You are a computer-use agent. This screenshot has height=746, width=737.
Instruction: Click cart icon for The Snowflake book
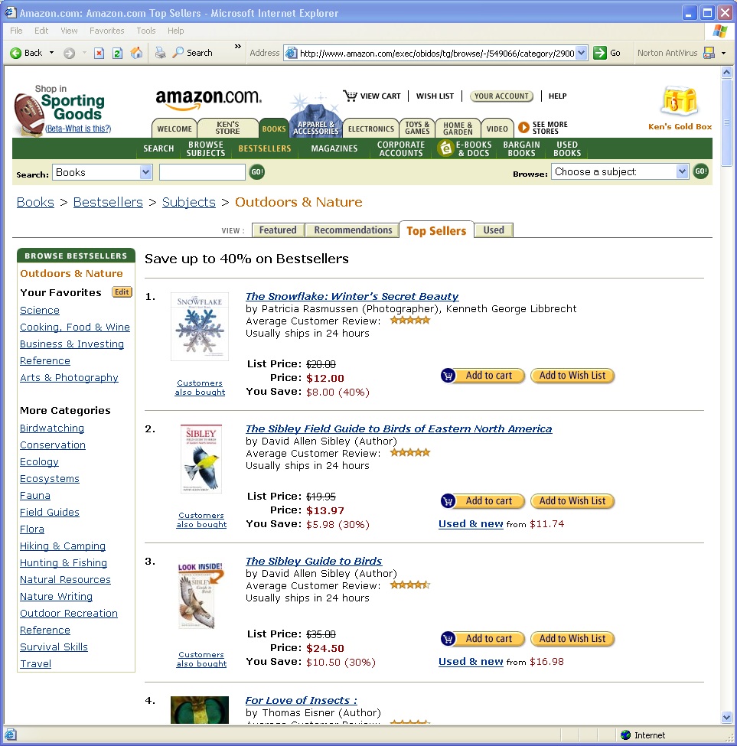[x=448, y=376]
